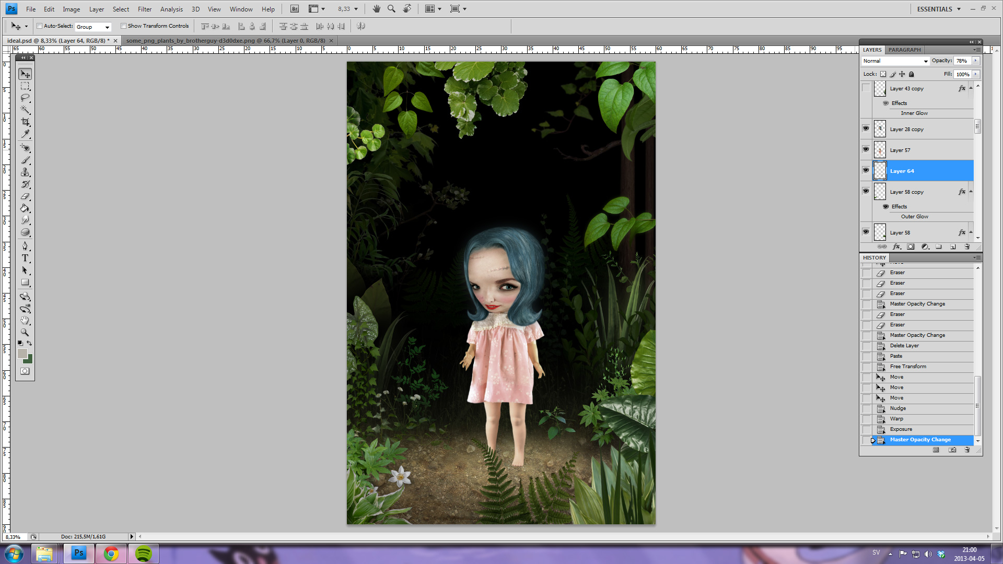Select the Horizontal Type tool

click(25, 258)
